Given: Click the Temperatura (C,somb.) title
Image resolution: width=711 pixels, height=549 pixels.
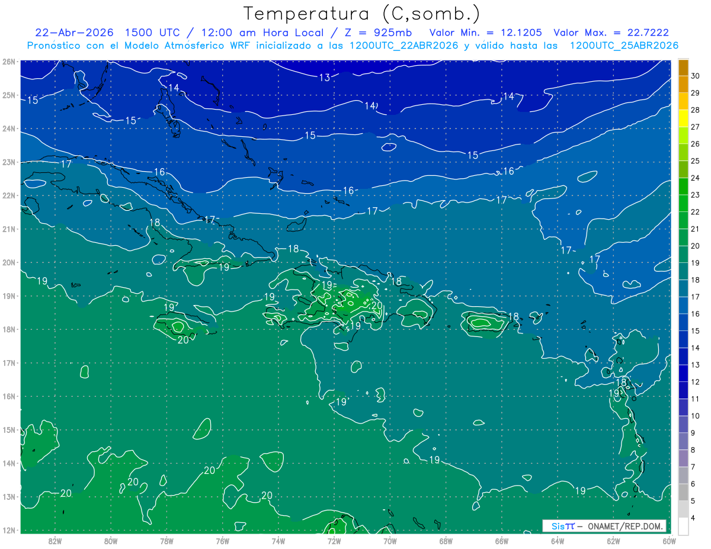Looking at the screenshot, I should 362,14.
